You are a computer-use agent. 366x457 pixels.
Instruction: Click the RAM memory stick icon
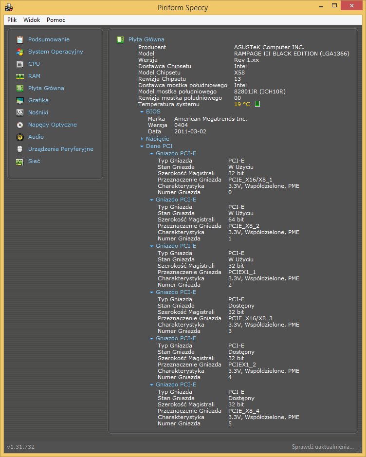click(20, 76)
